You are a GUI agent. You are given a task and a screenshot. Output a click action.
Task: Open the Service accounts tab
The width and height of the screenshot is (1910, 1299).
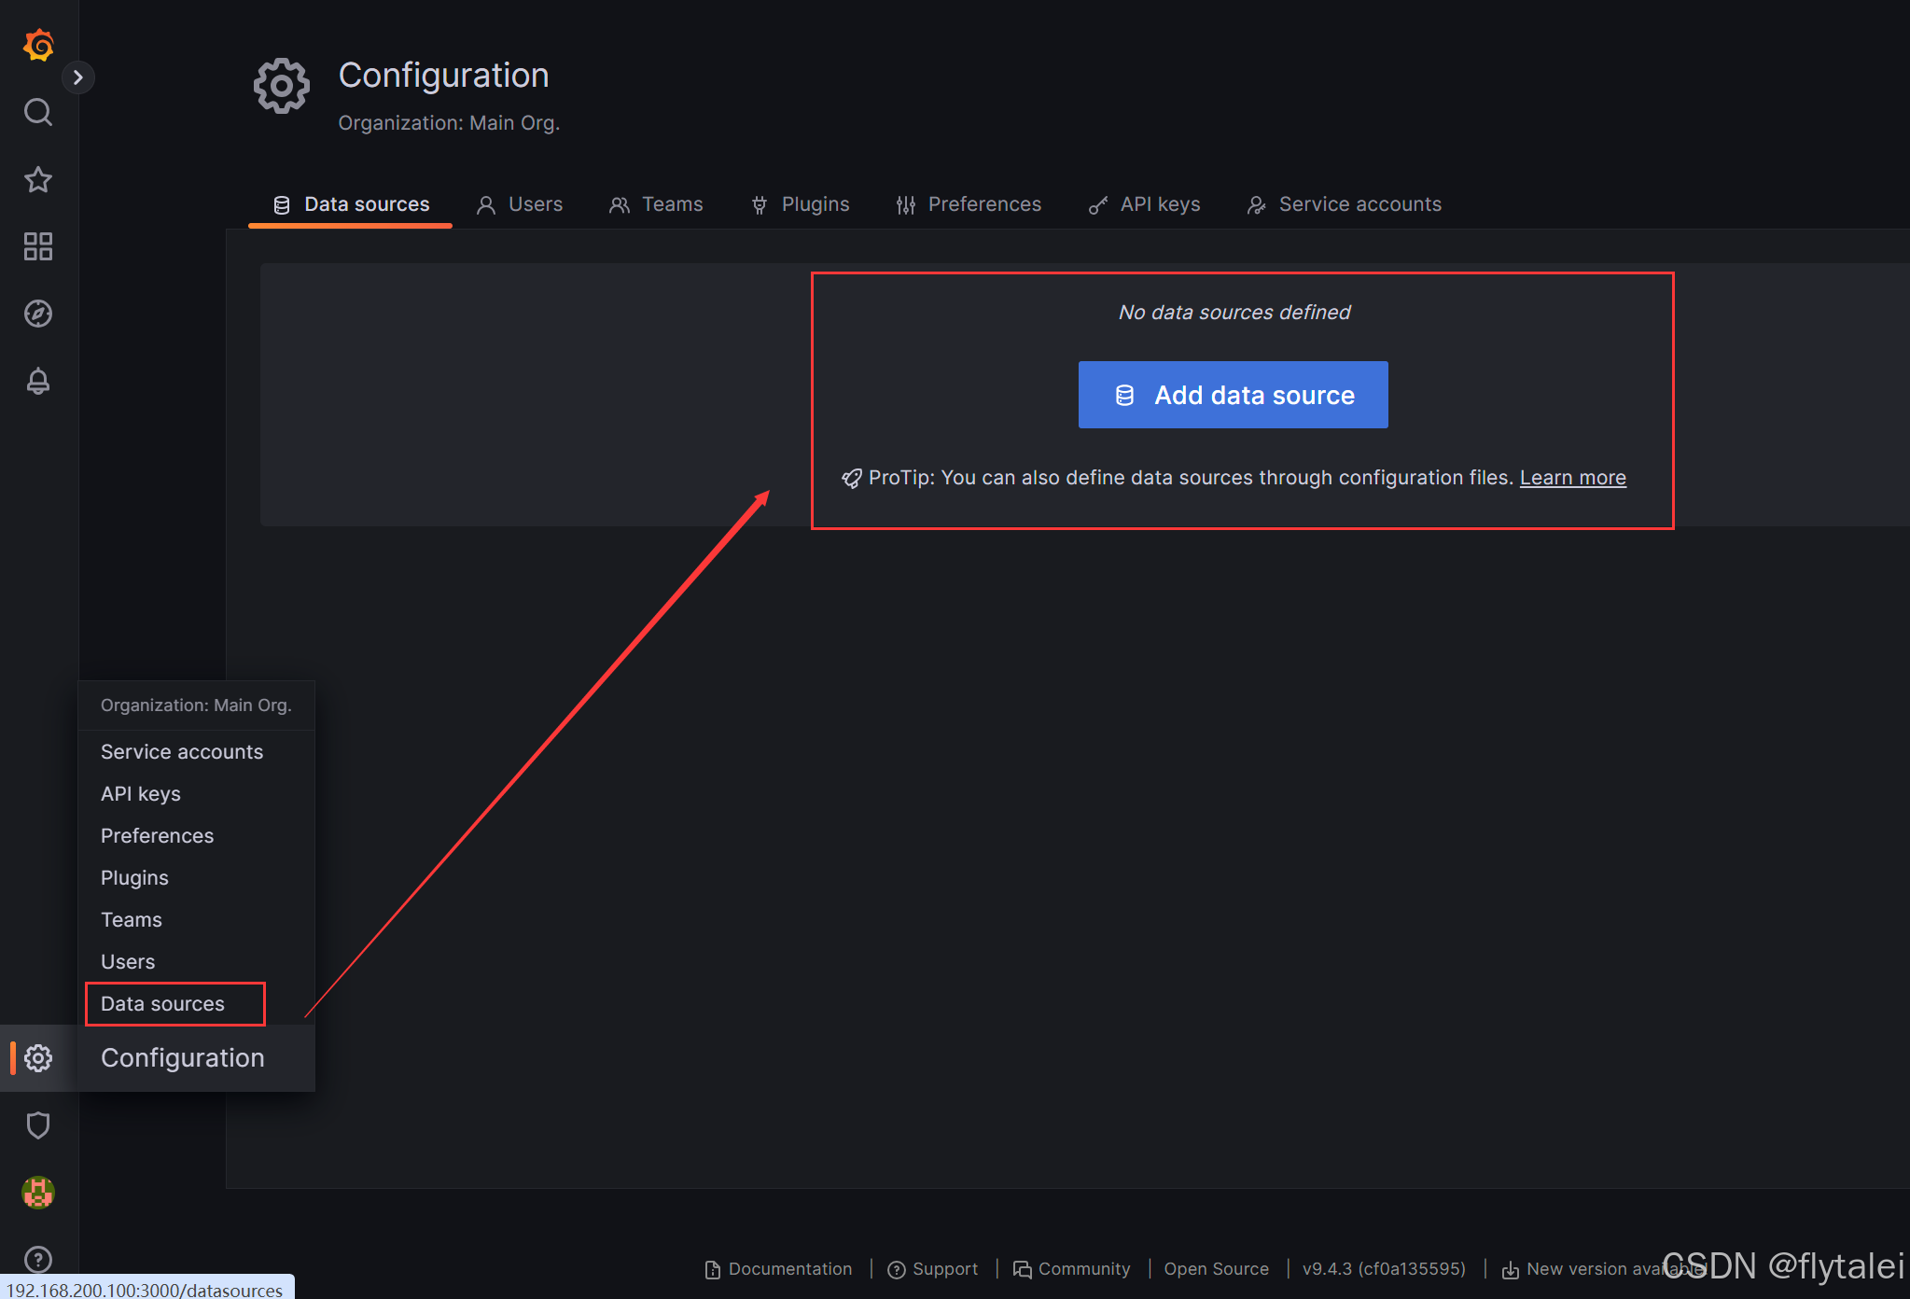1345,204
